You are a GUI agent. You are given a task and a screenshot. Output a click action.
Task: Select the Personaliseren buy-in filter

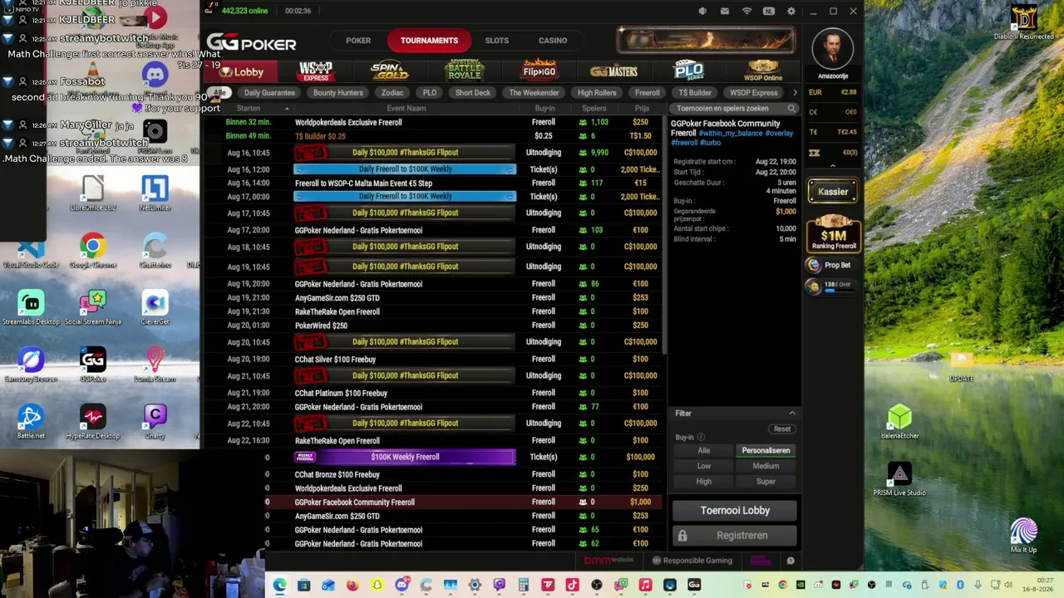[766, 451]
